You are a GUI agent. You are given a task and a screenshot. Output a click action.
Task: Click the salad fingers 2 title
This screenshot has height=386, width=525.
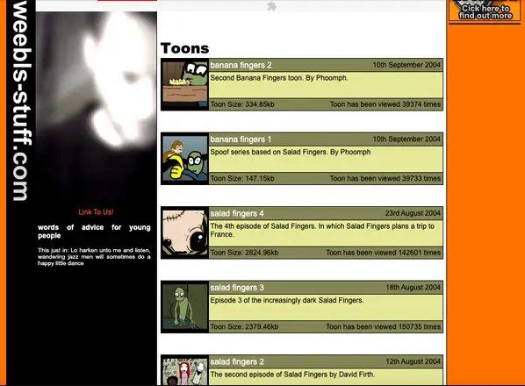click(x=237, y=362)
